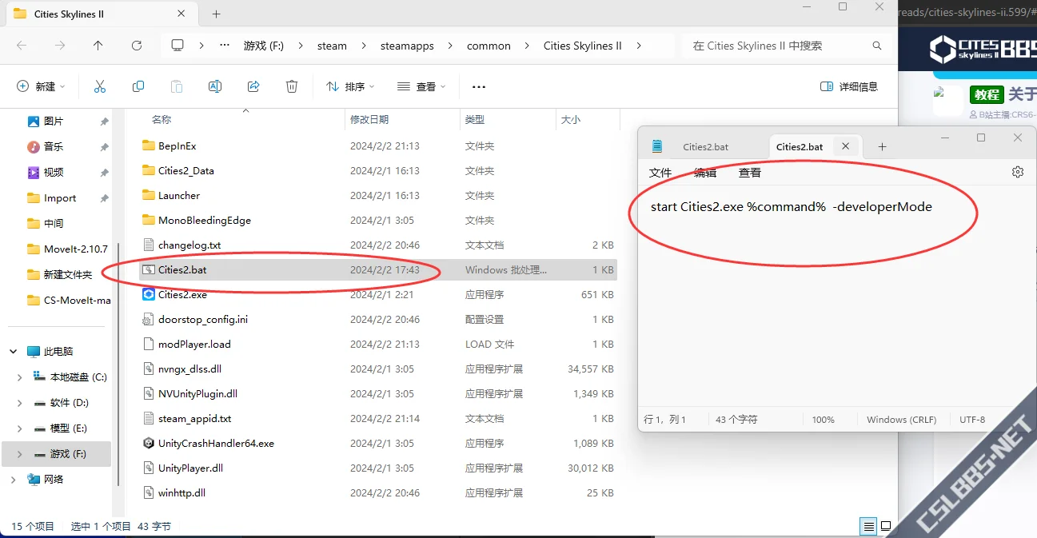Expand the software D: drive node

pos(20,402)
